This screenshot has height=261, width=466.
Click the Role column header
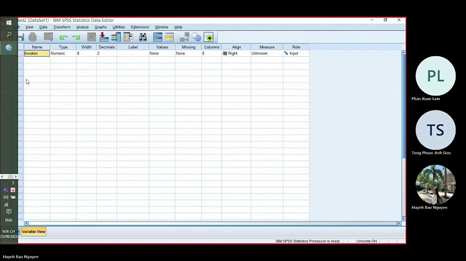pyautogui.click(x=296, y=47)
